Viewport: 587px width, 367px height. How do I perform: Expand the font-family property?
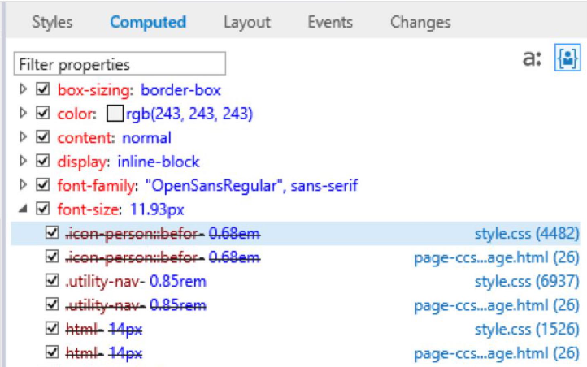tap(24, 185)
